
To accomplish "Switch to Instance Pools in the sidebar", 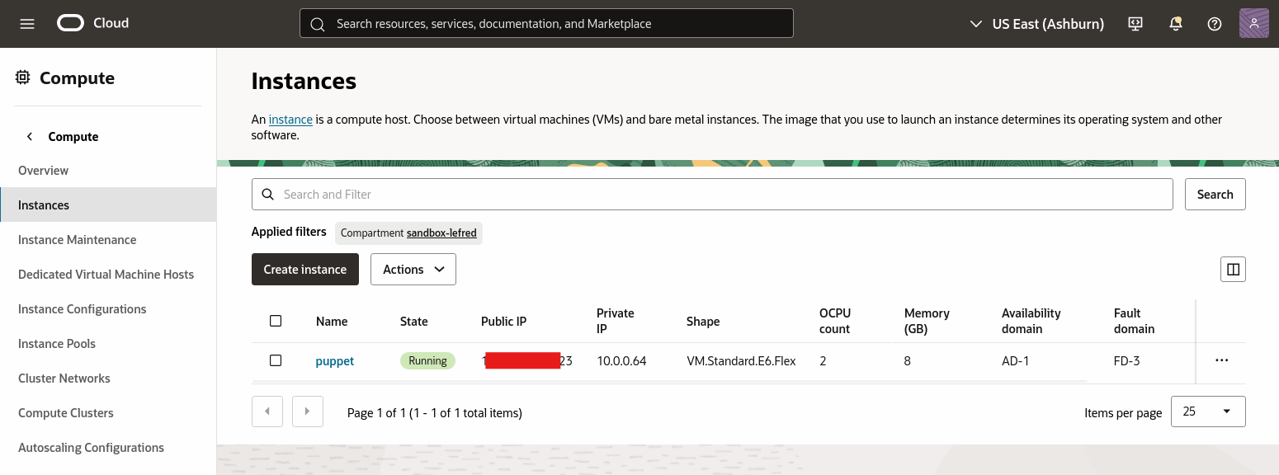I will pyautogui.click(x=56, y=343).
